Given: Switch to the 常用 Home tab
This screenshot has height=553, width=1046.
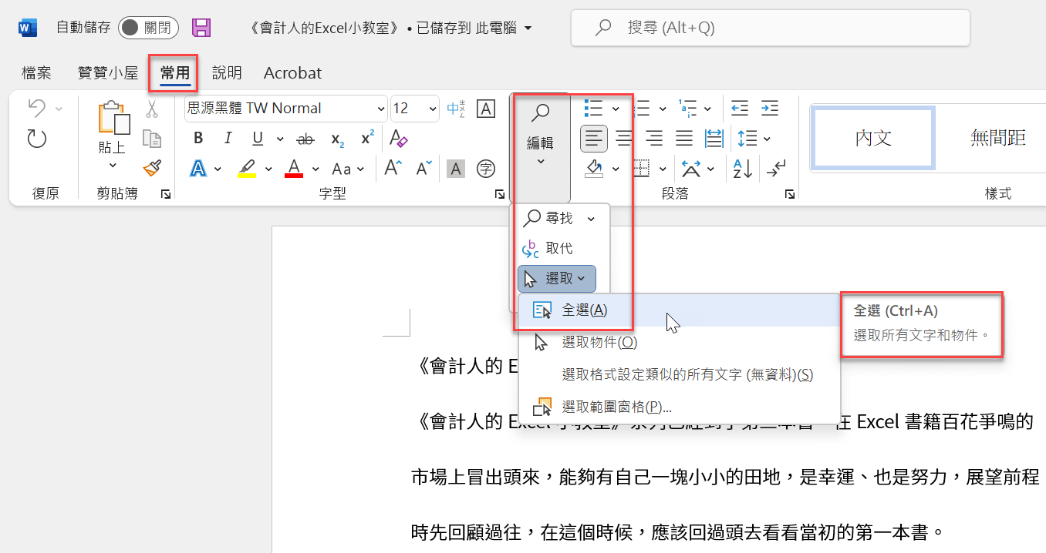Looking at the screenshot, I should (175, 73).
